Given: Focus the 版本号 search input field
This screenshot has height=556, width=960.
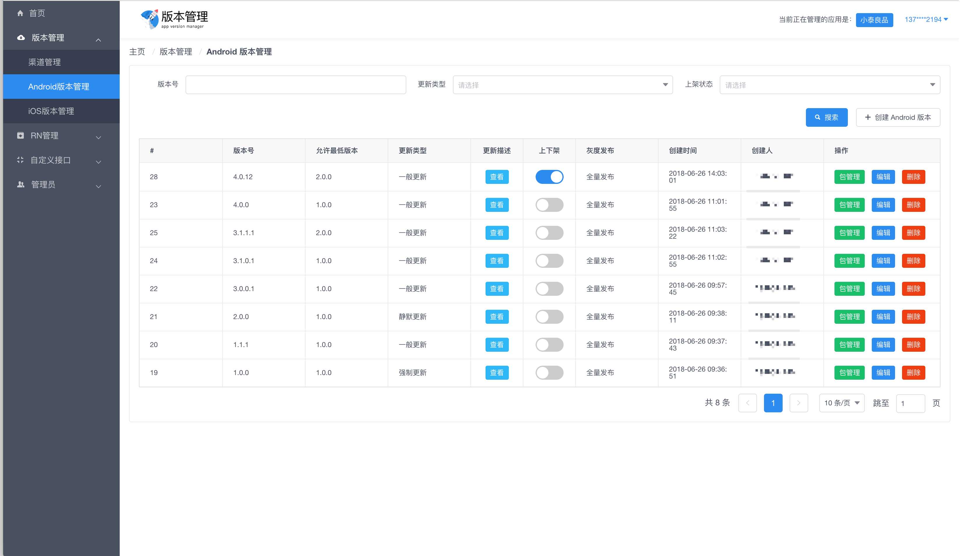Looking at the screenshot, I should 296,85.
